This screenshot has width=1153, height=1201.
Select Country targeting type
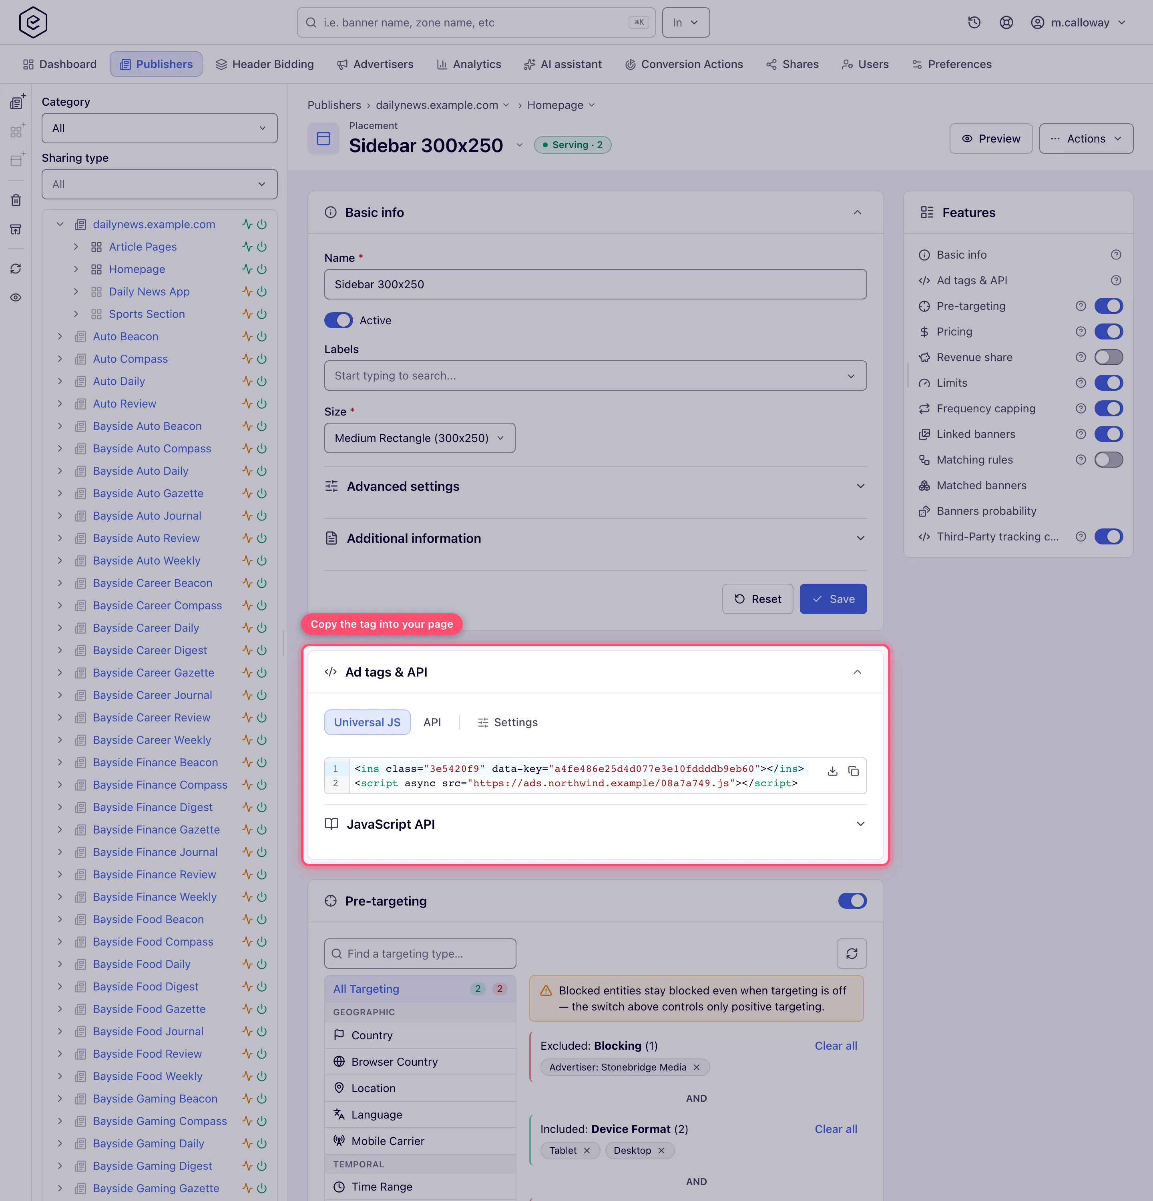pyautogui.click(x=420, y=1035)
